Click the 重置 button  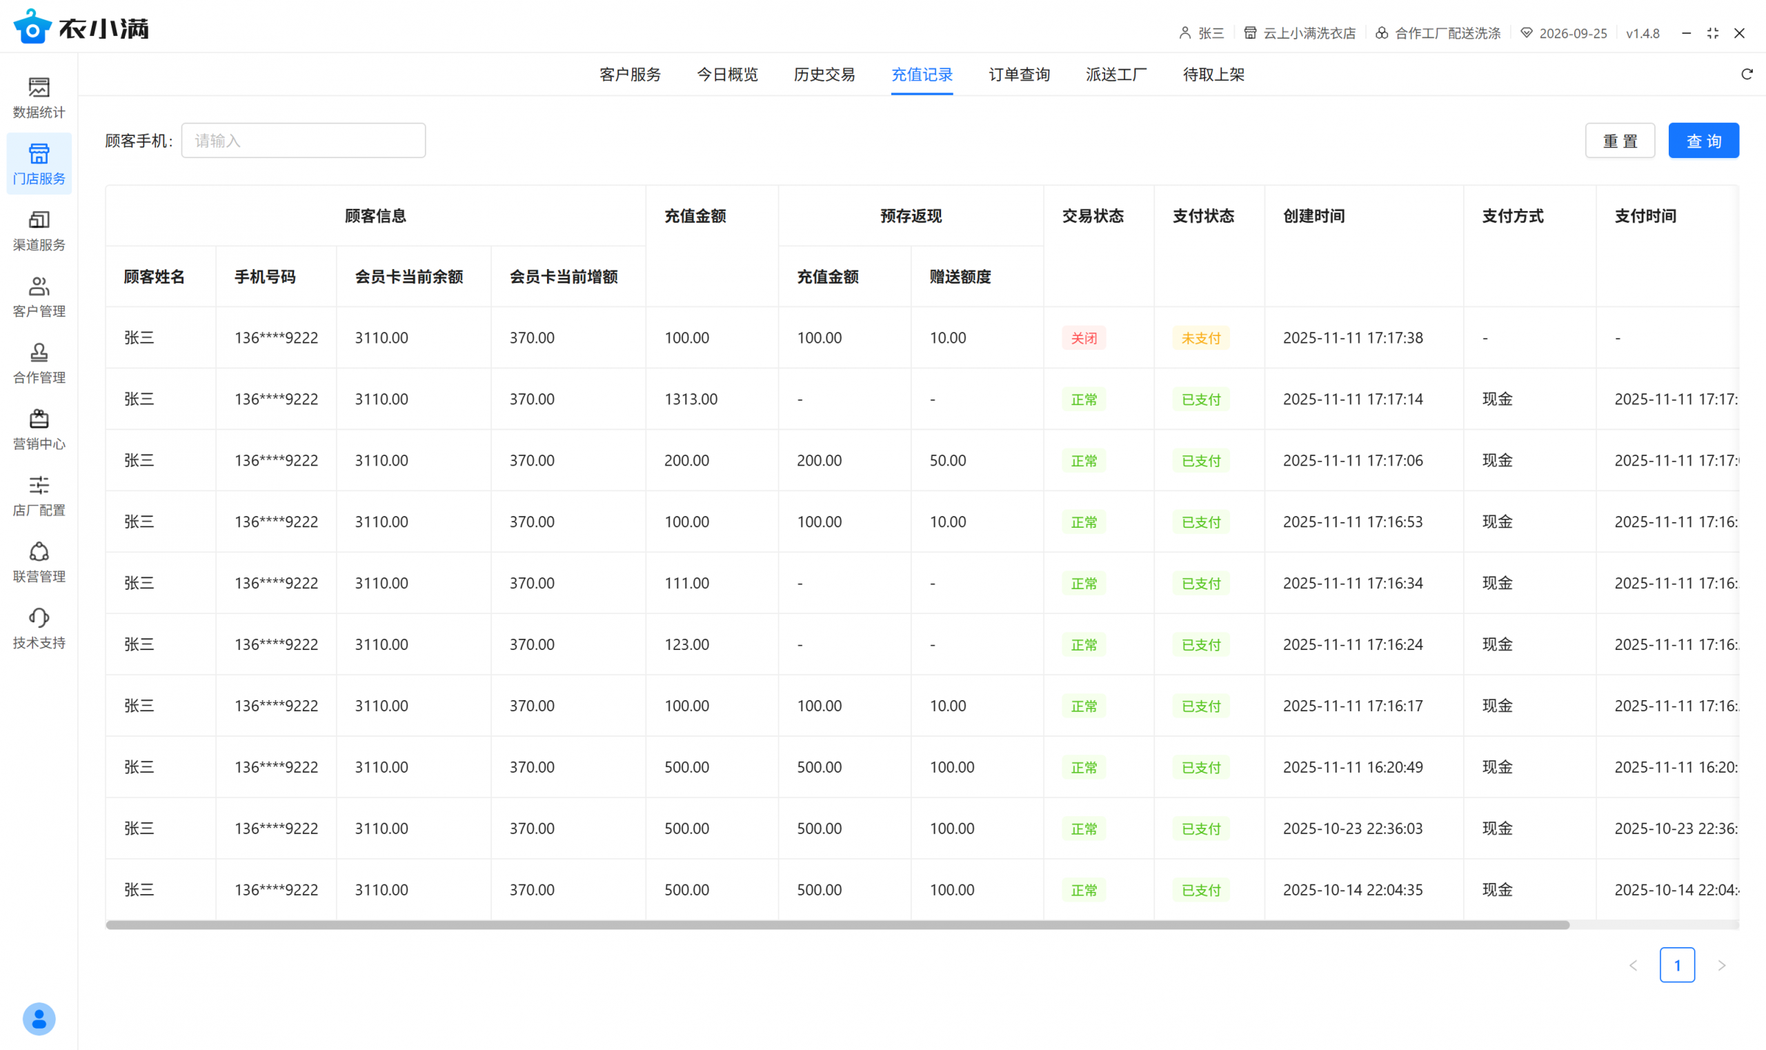point(1619,141)
